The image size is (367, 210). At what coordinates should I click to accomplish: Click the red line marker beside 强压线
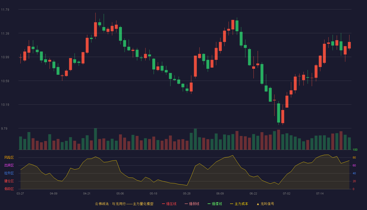coord(163,204)
